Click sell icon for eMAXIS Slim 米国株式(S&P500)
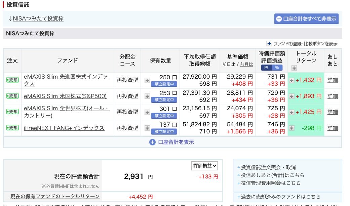This screenshot has width=350, height=206. click(12, 96)
